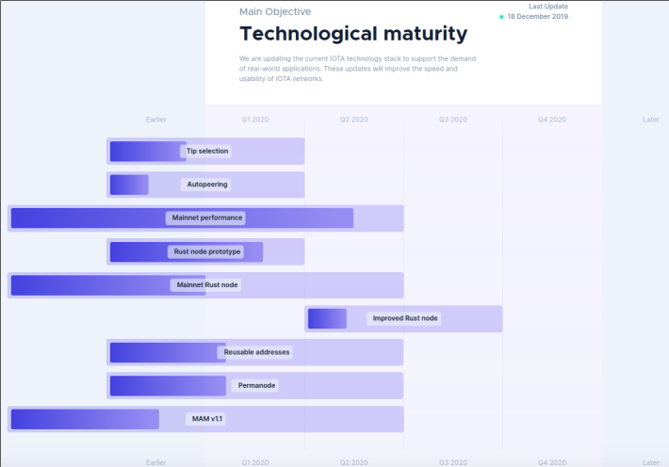The width and height of the screenshot is (669, 467).
Task: Open the Reusable addresses item
Action: pos(254,352)
